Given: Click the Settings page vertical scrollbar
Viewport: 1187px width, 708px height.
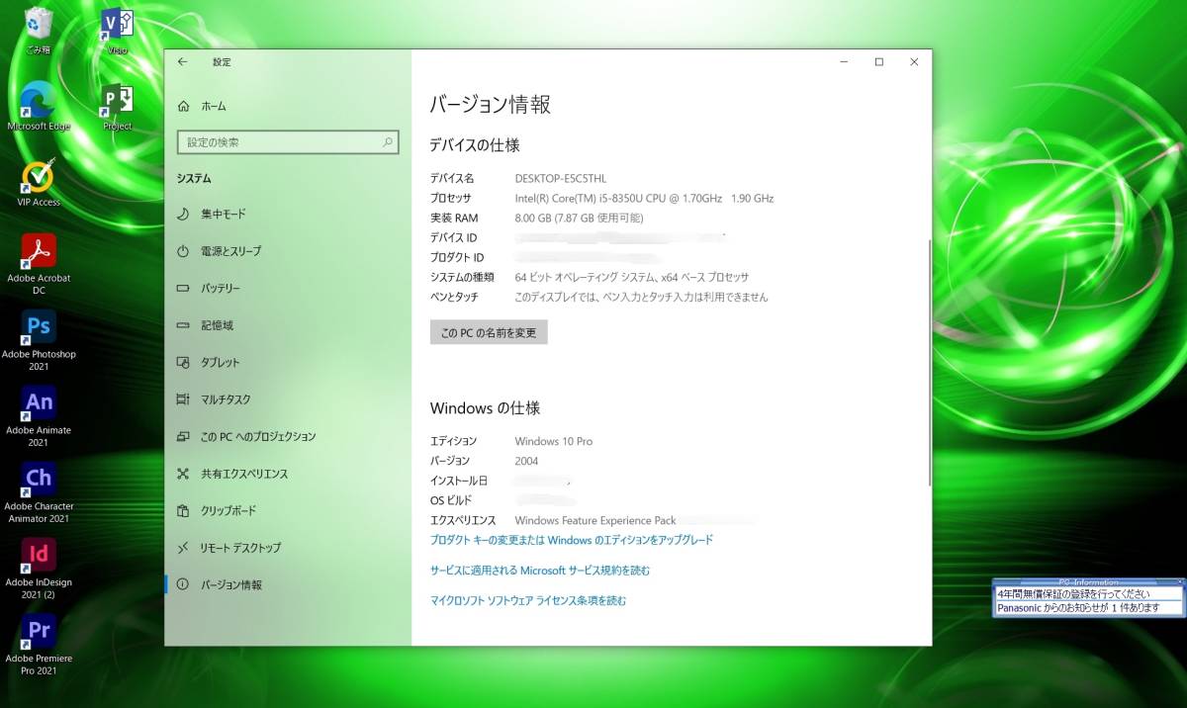Looking at the screenshot, I should [x=928, y=361].
